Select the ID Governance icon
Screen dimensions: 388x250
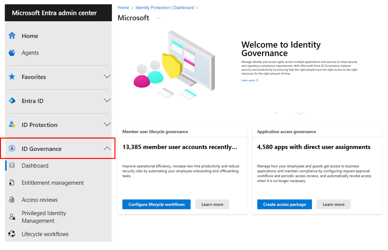(x=12, y=149)
